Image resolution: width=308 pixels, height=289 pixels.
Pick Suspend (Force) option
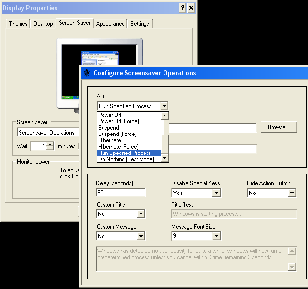(x=129, y=134)
